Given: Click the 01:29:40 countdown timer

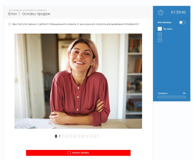Looking at the screenshot, I should coord(178,12).
